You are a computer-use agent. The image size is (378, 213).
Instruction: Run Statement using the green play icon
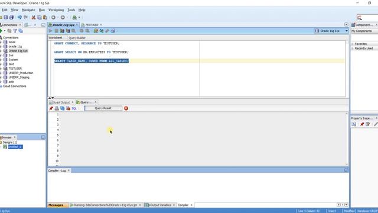[50, 31]
